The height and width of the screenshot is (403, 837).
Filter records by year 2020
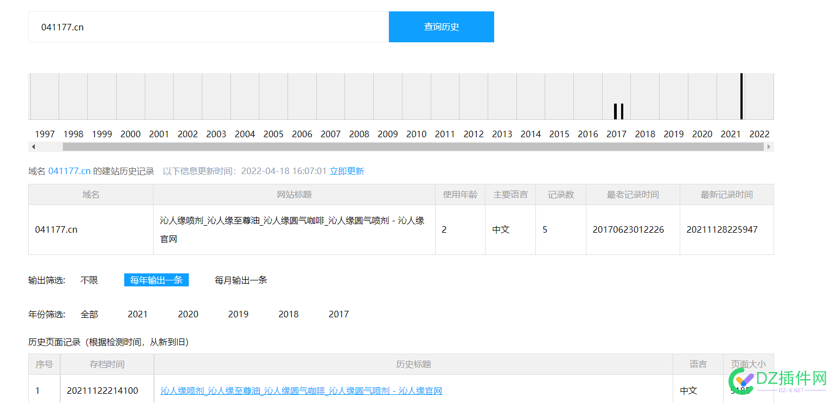pyautogui.click(x=188, y=314)
